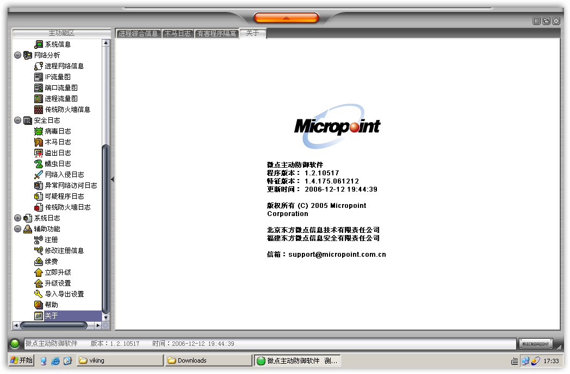
Task: Open the 进程流量图 icon
Action: (39, 99)
